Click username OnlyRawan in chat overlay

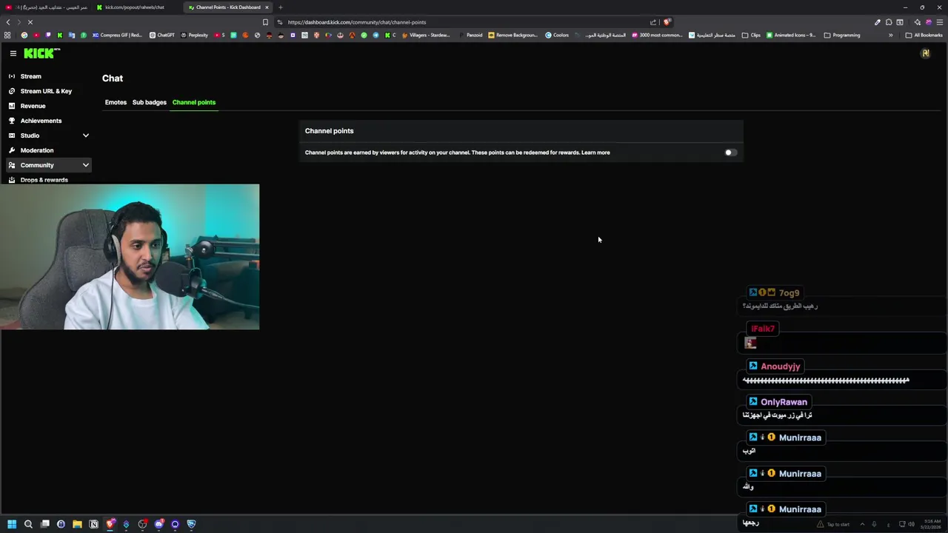[784, 402]
